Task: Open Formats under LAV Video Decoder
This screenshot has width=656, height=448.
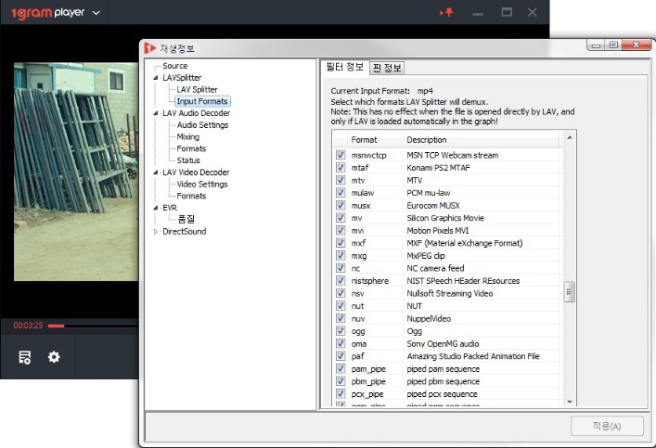Action: click(x=191, y=196)
